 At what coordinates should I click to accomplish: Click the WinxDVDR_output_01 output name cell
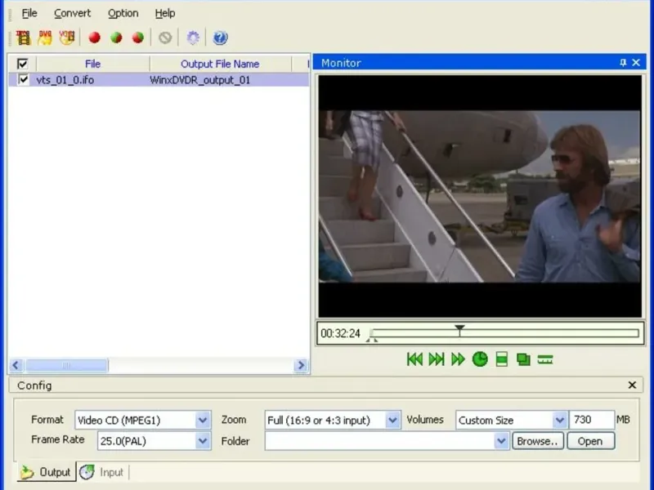(x=200, y=79)
